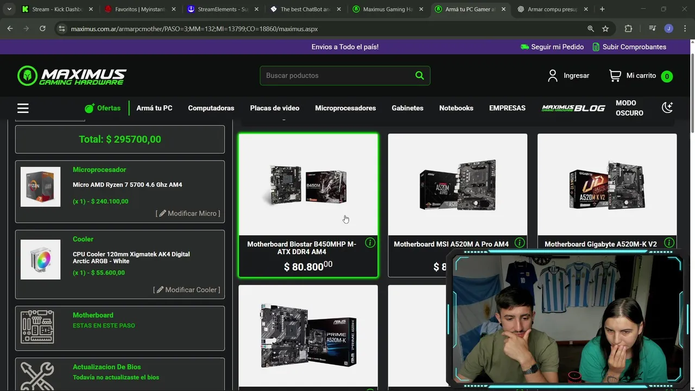This screenshot has height=391, width=695.
Task: Click the cart item count badge
Action: click(x=667, y=77)
